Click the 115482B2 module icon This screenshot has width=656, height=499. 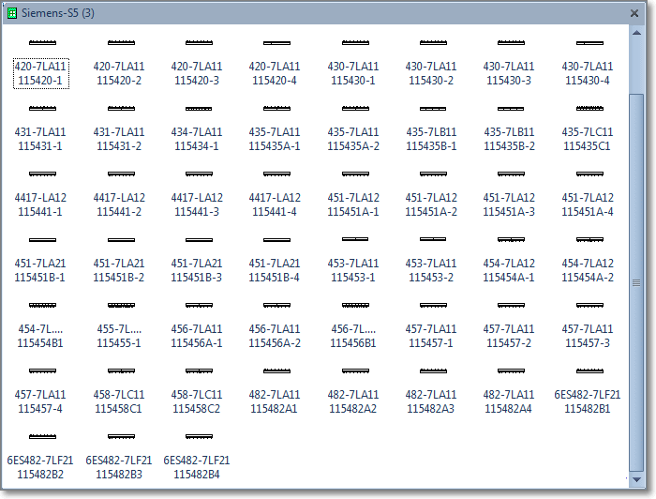(42, 437)
